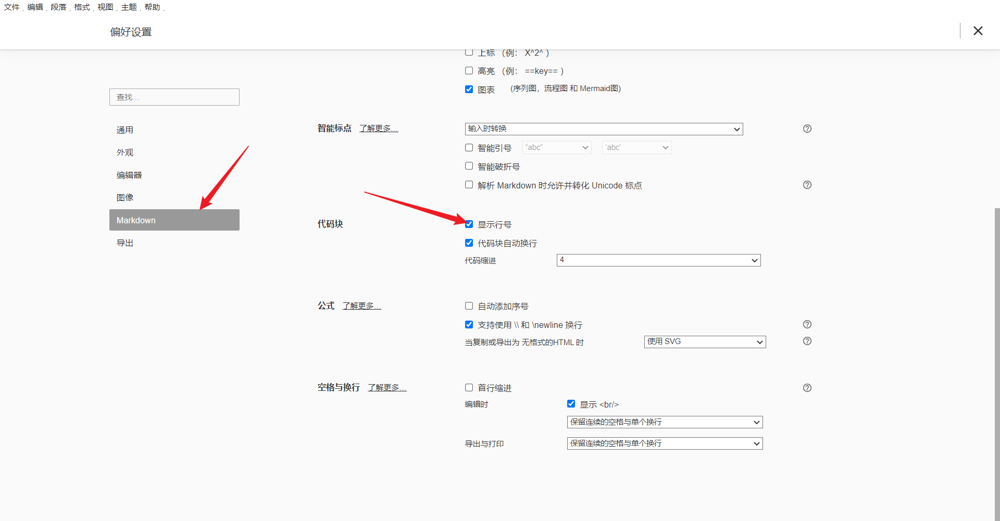Viewport: 1000px width, 521px height.
Task: Select 编辑器 settings category
Action: pyautogui.click(x=174, y=175)
